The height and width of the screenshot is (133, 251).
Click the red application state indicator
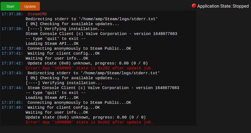[194, 6]
